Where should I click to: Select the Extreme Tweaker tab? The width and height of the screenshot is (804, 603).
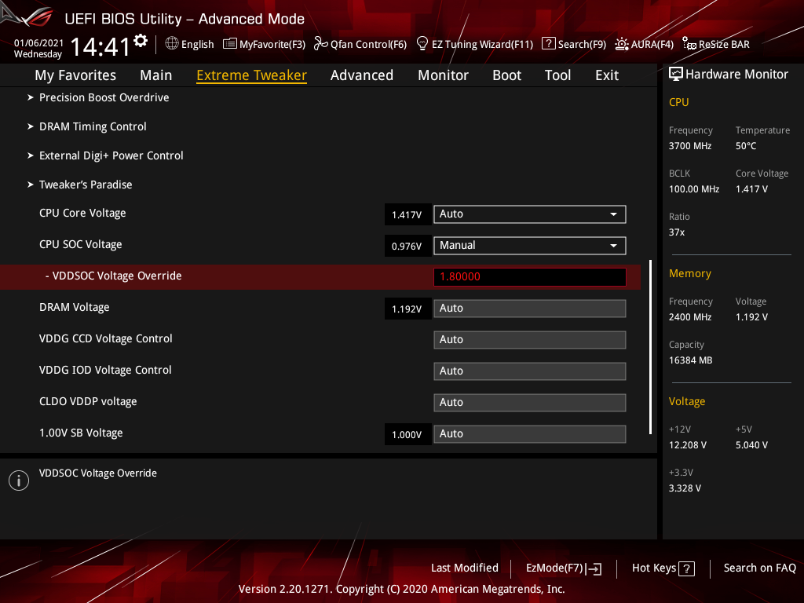pyautogui.click(x=252, y=75)
